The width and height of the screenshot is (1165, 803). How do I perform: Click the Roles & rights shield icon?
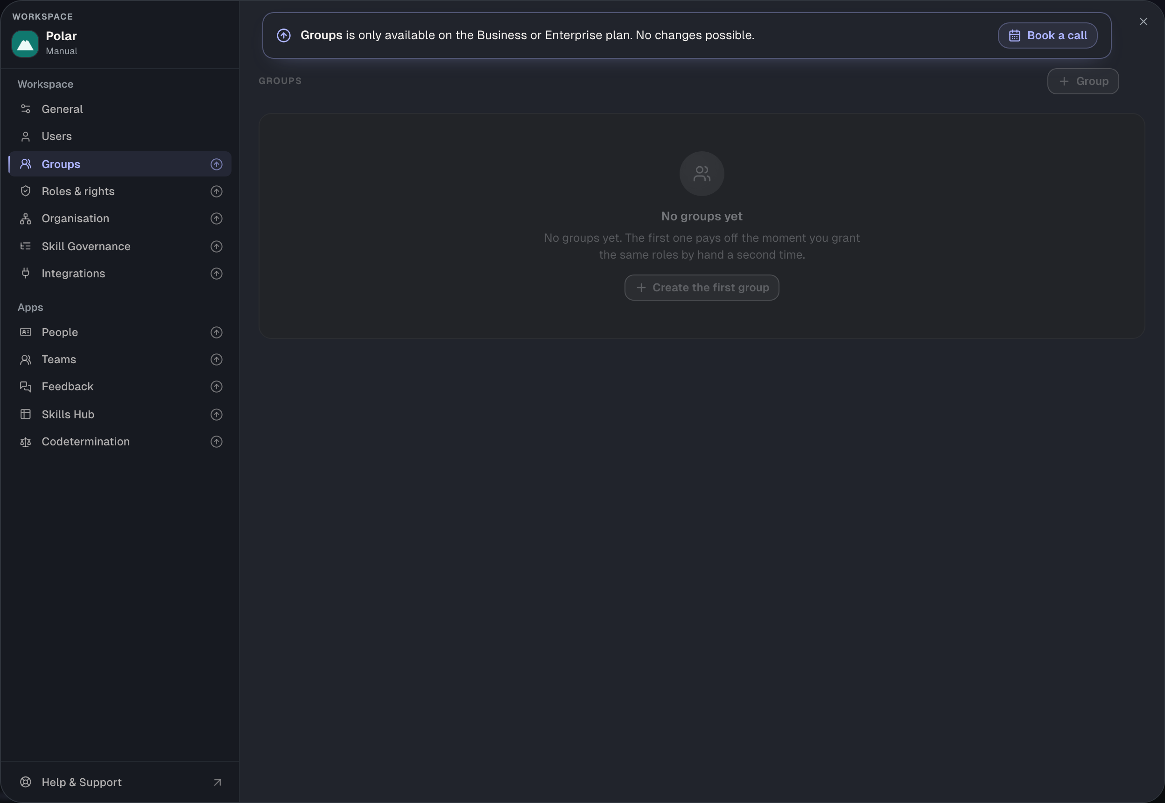tap(26, 191)
